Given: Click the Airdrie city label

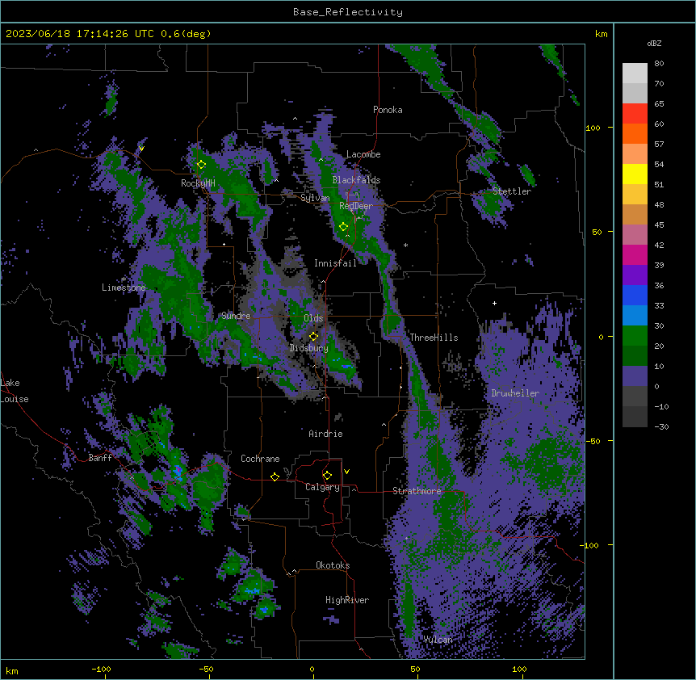Looking at the screenshot, I should [x=326, y=434].
